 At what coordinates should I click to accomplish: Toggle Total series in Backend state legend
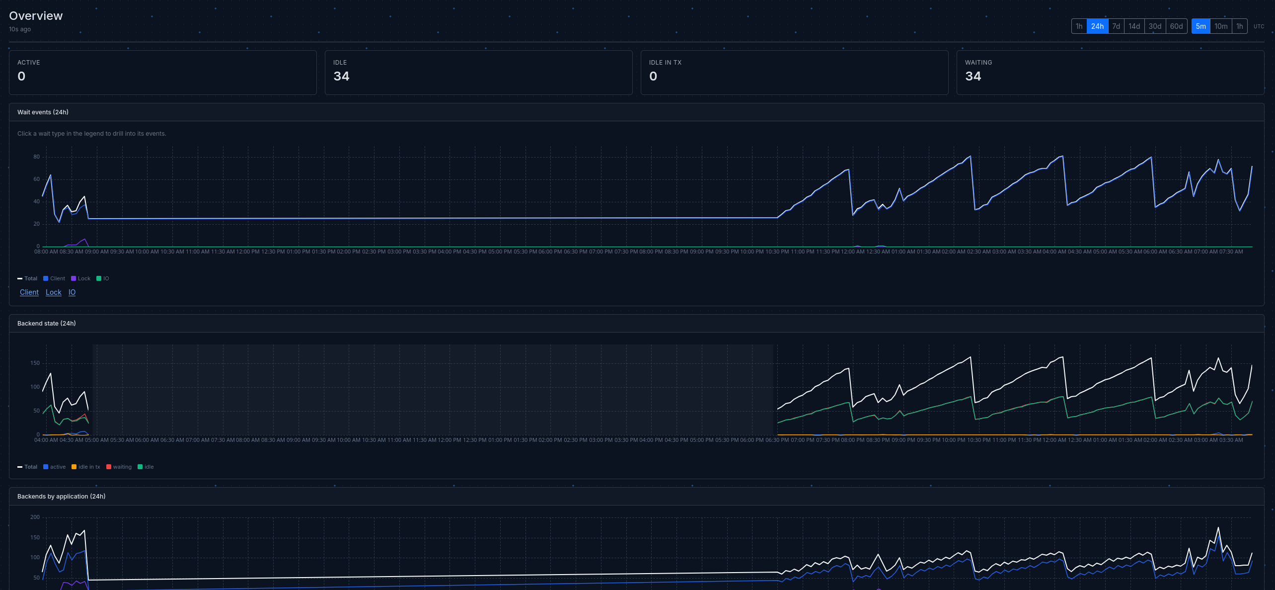coord(27,467)
